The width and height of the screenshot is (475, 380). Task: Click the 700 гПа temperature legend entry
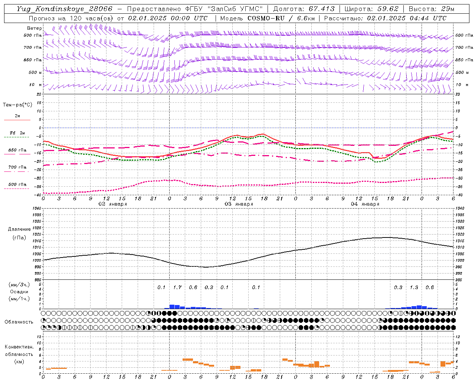coord(17,168)
